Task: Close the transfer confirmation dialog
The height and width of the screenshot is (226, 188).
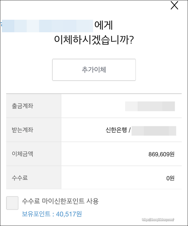Action: pyautogui.click(x=174, y=5)
